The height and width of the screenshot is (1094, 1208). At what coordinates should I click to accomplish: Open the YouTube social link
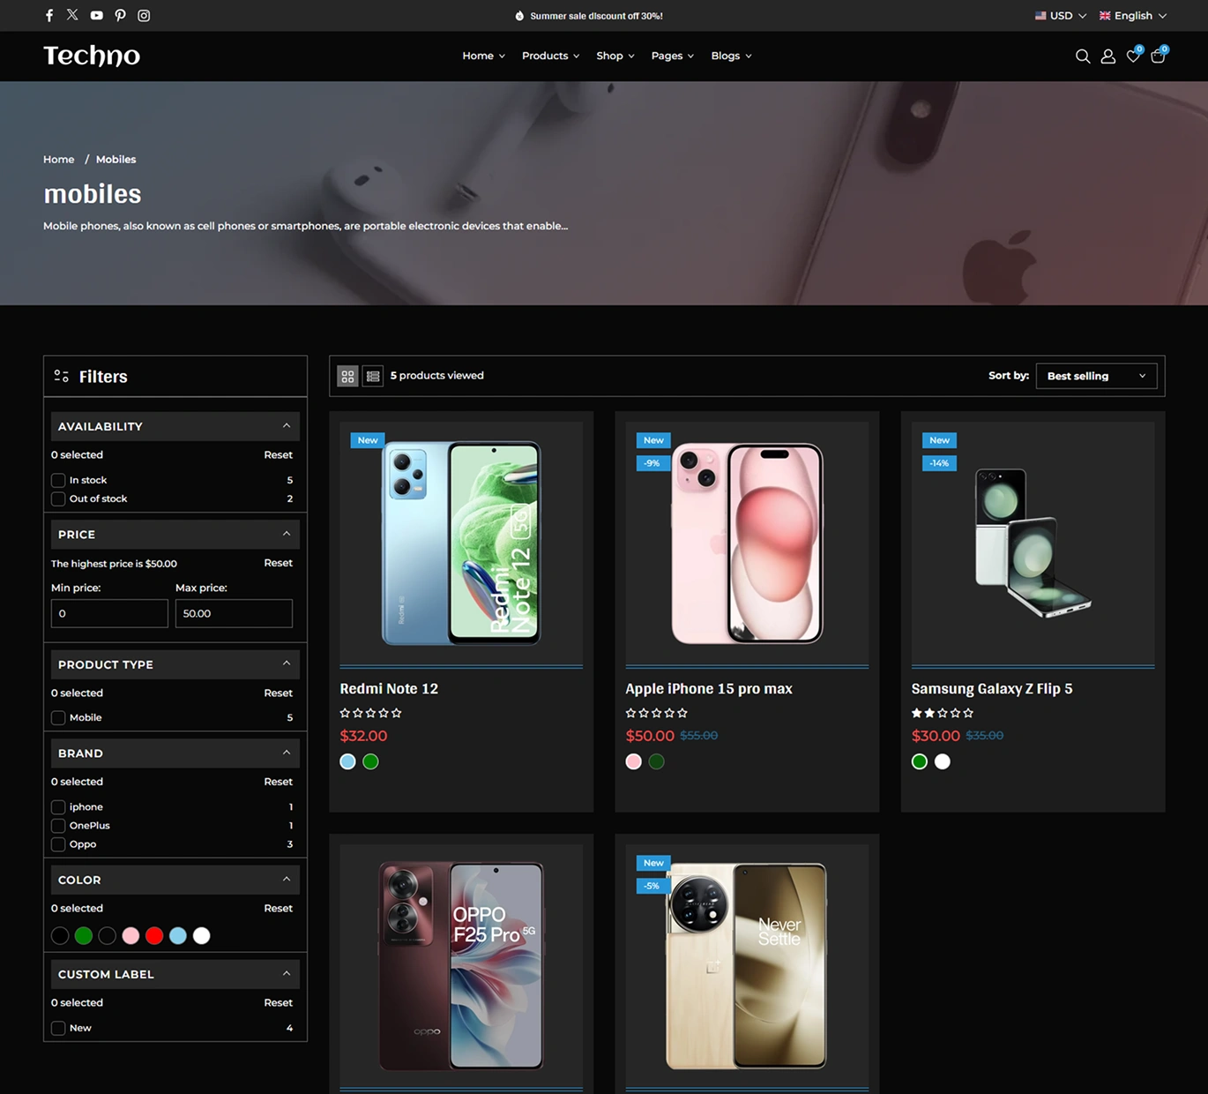coord(96,15)
